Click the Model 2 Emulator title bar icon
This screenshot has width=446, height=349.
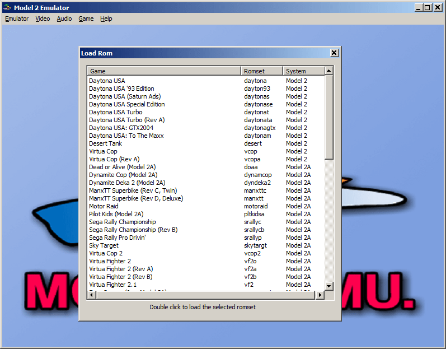click(x=7, y=7)
